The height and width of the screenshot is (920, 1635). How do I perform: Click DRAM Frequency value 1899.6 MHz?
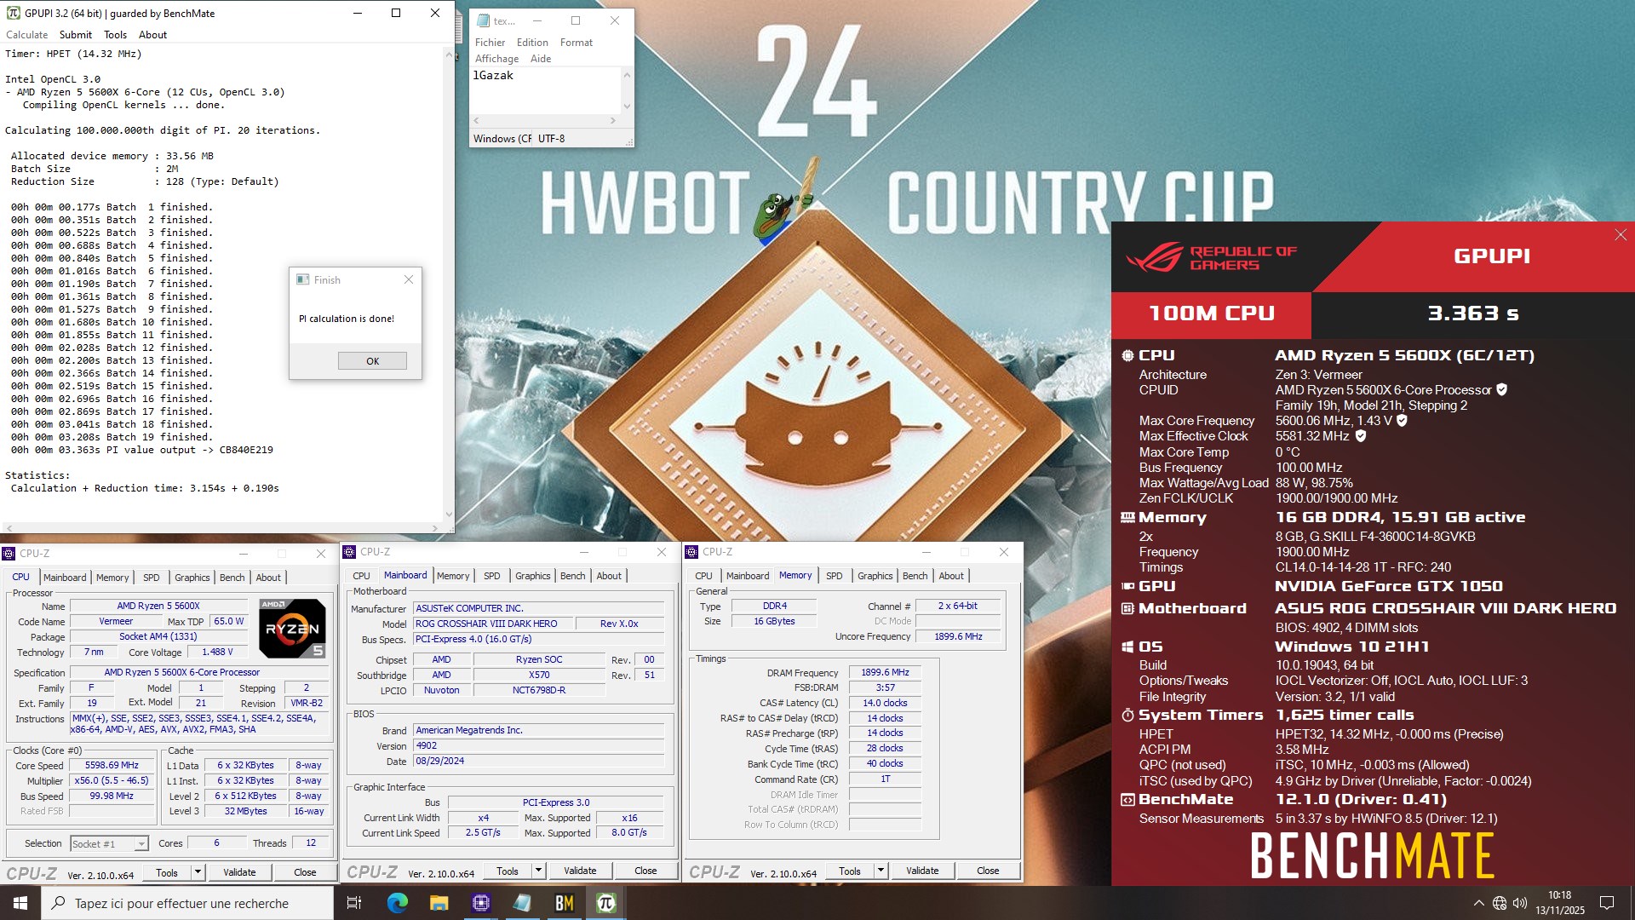coord(885,672)
